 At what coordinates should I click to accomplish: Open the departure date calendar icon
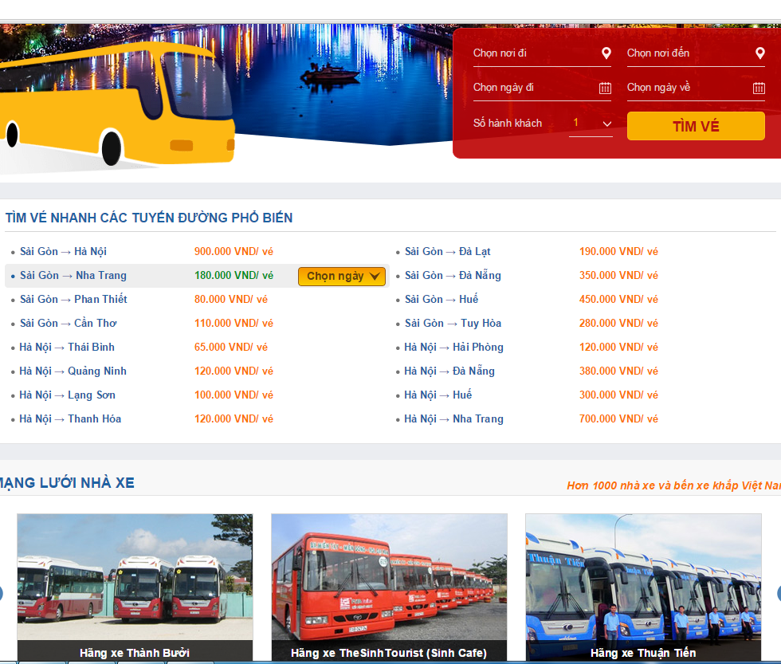click(605, 88)
